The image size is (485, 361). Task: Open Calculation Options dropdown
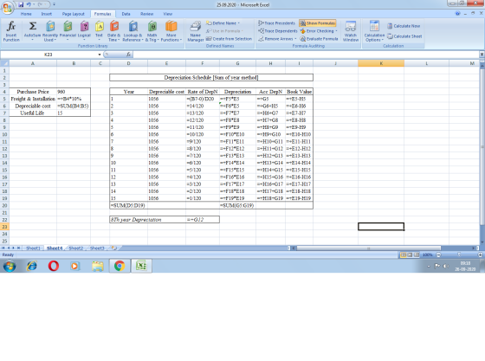pyautogui.click(x=374, y=31)
